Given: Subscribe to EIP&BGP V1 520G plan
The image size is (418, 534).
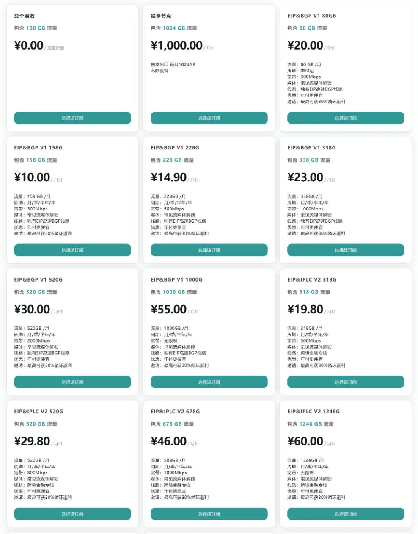Looking at the screenshot, I should tap(72, 382).
